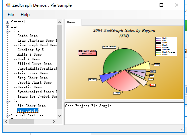The image size is (187, 135).
Task: Click the tree scroll down arrow
Action: pos(60,116)
